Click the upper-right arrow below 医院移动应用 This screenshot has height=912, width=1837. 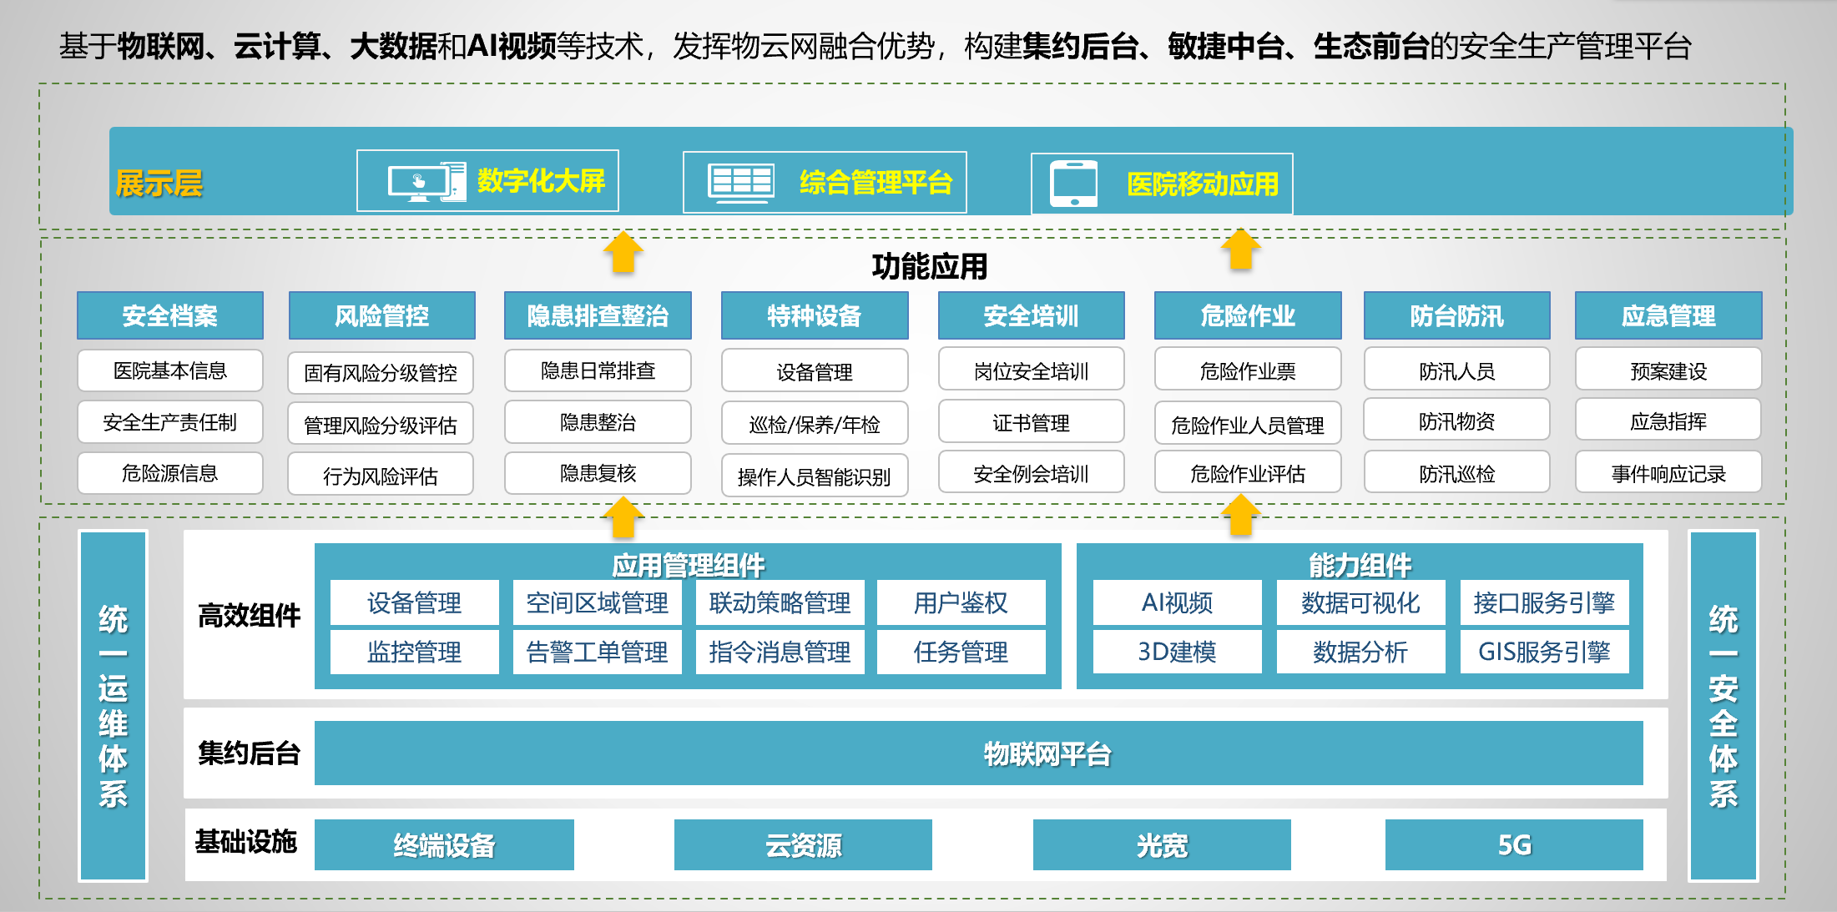(1241, 250)
